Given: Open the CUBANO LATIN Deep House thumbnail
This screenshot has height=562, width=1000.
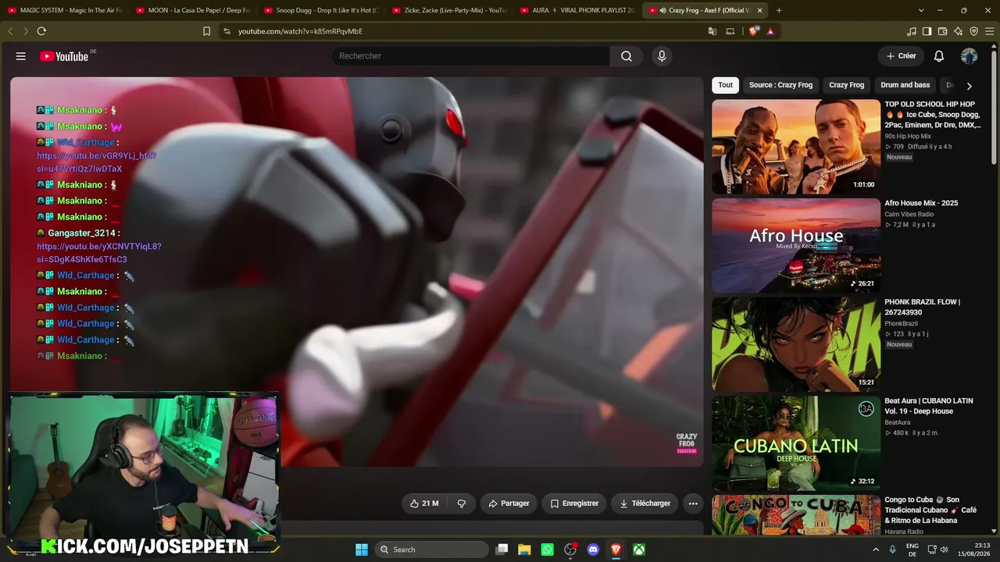Looking at the screenshot, I should 796,443.
